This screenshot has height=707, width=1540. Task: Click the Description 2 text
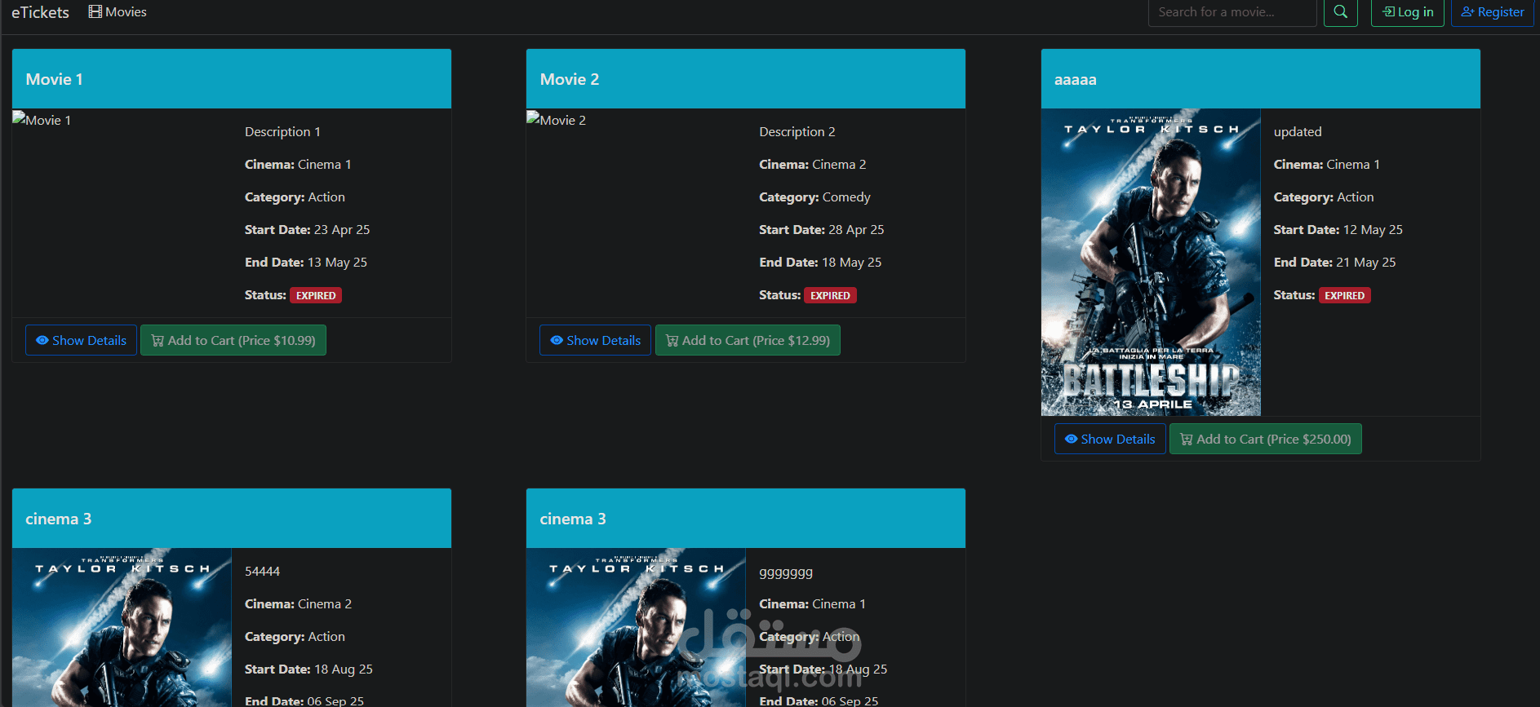[797, 131]
